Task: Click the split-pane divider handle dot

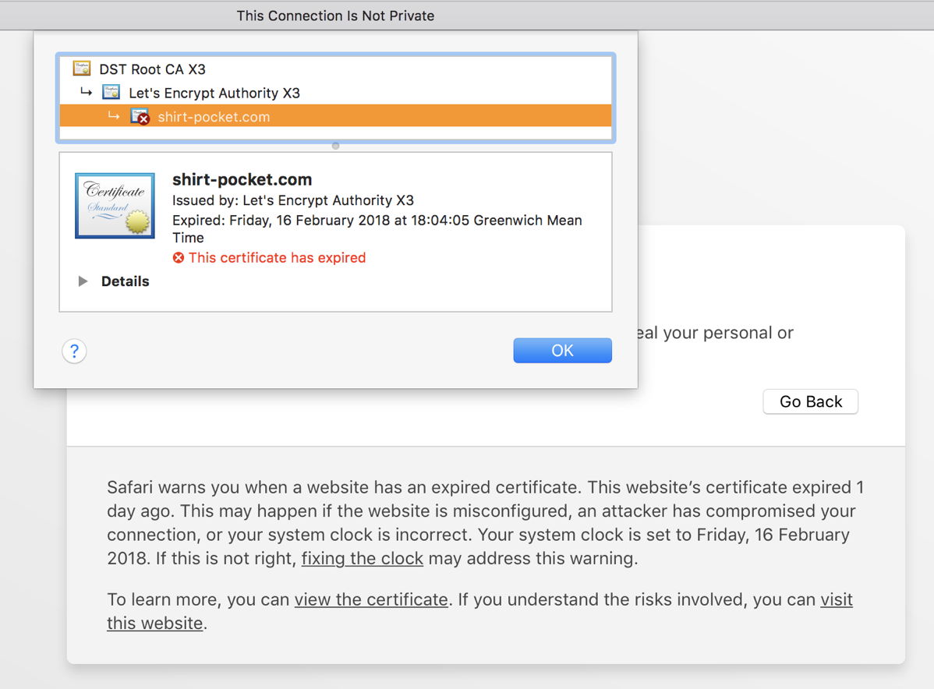Action: [x=335, y=146]
